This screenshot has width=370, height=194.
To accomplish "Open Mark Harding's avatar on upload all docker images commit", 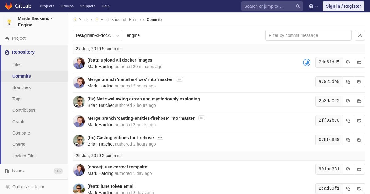I will [x=79, y=63].
